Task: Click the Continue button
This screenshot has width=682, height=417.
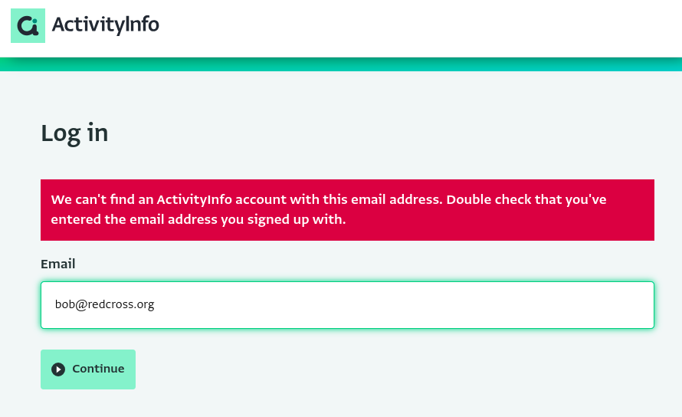Action: click(88, 369)
